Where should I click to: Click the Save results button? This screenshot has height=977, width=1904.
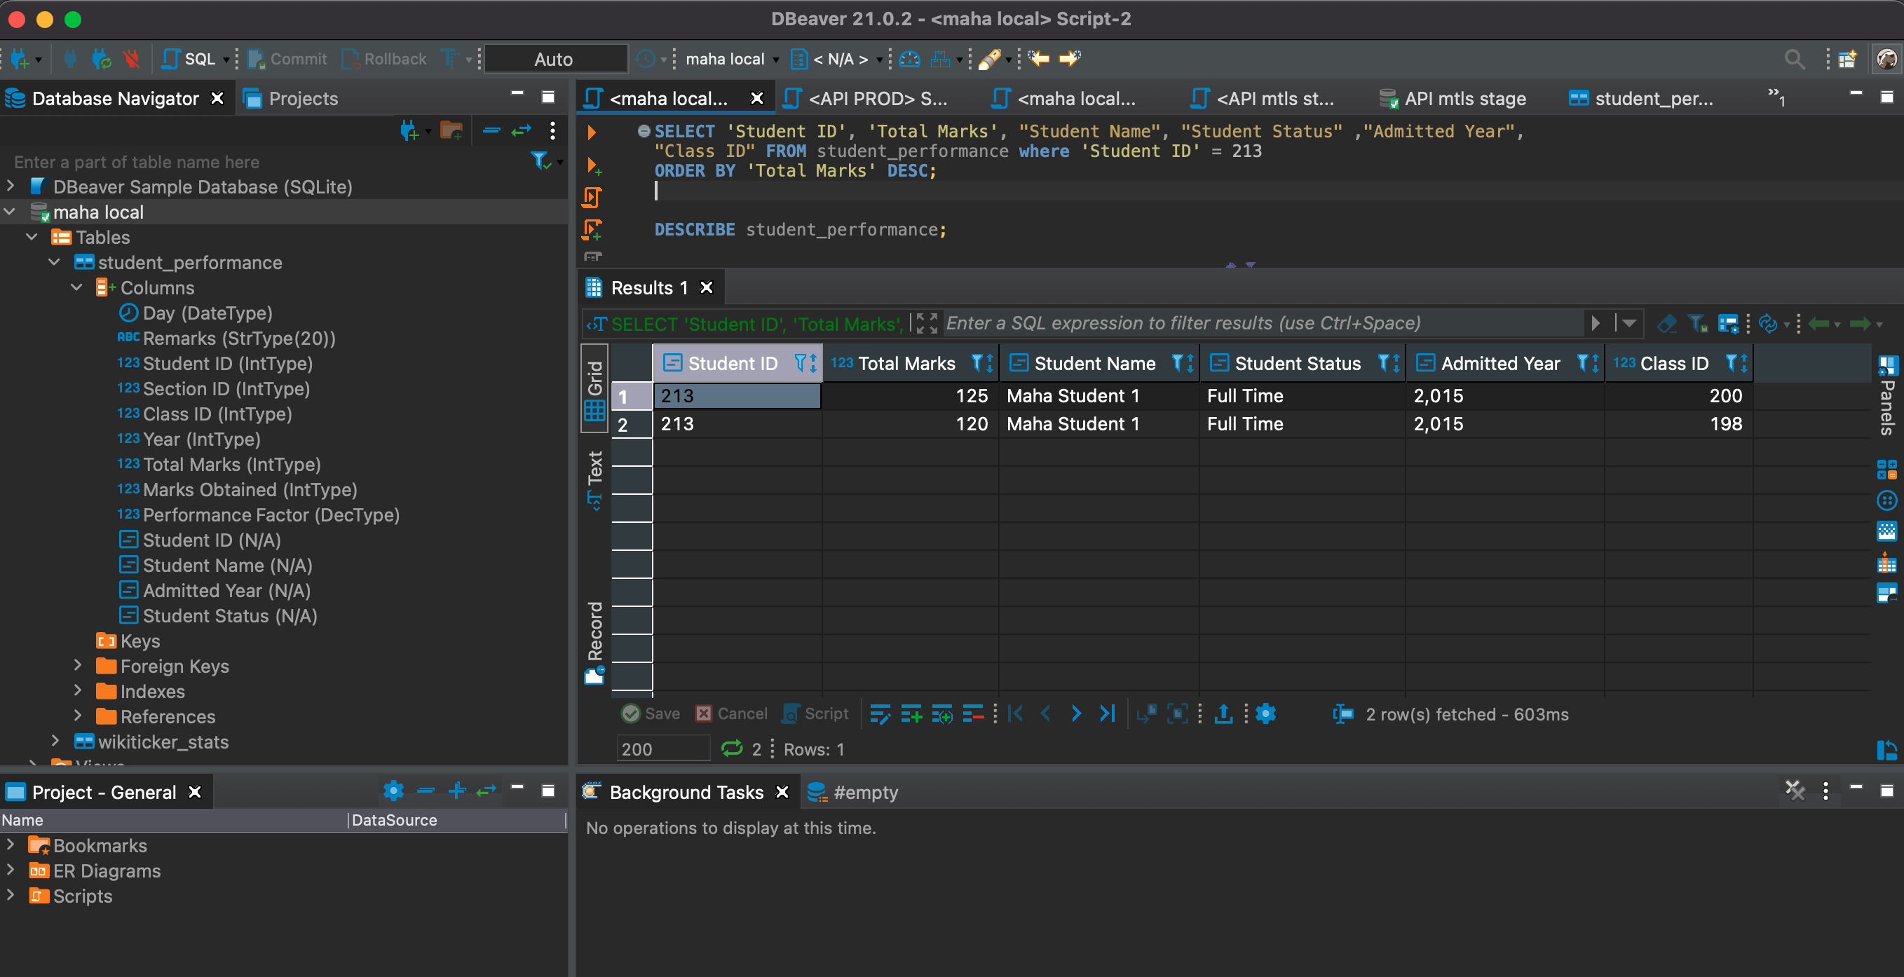(651, 713)
